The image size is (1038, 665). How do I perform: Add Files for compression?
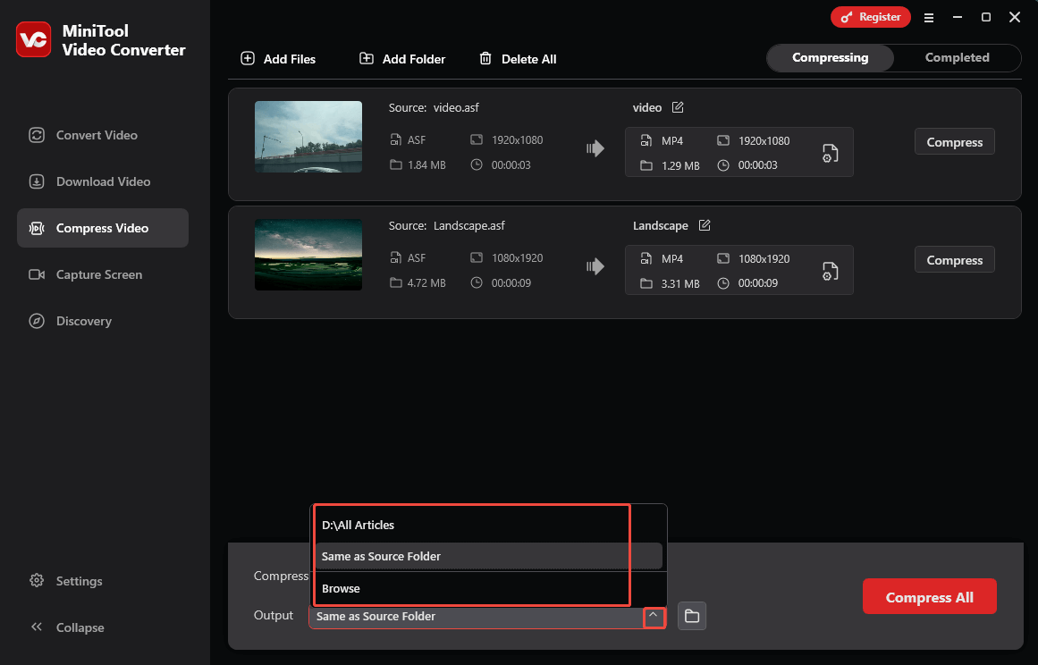click(x=280, y=59)
